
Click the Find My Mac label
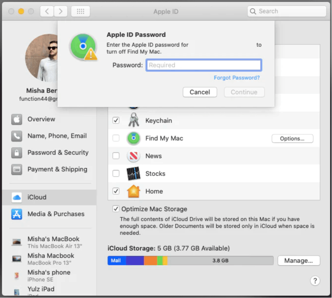point(164,138)
